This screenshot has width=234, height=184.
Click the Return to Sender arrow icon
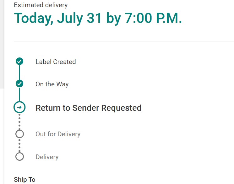point(19,108)
